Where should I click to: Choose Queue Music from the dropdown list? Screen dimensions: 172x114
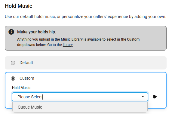pyautogui.click(x=80, y=107)
